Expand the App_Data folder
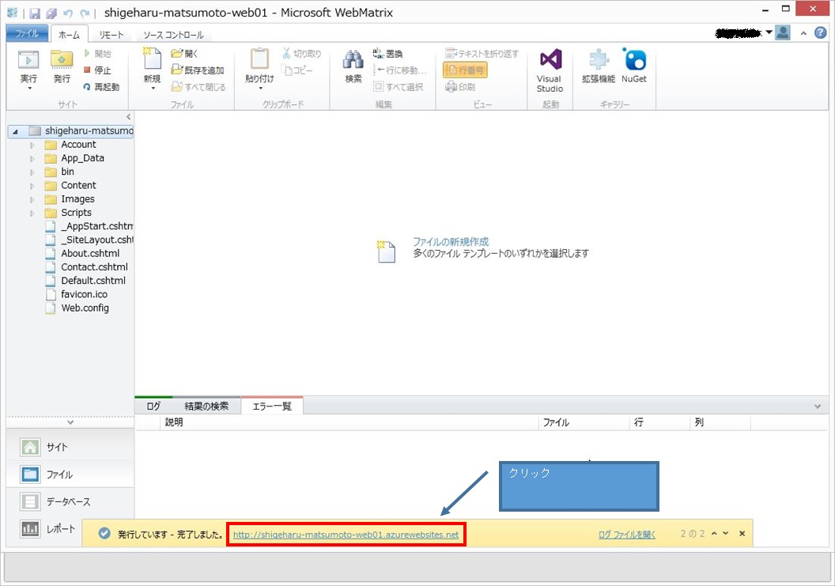This screenshot has width=835, height=586. [32, 159]
